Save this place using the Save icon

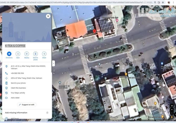click(18, 54)
